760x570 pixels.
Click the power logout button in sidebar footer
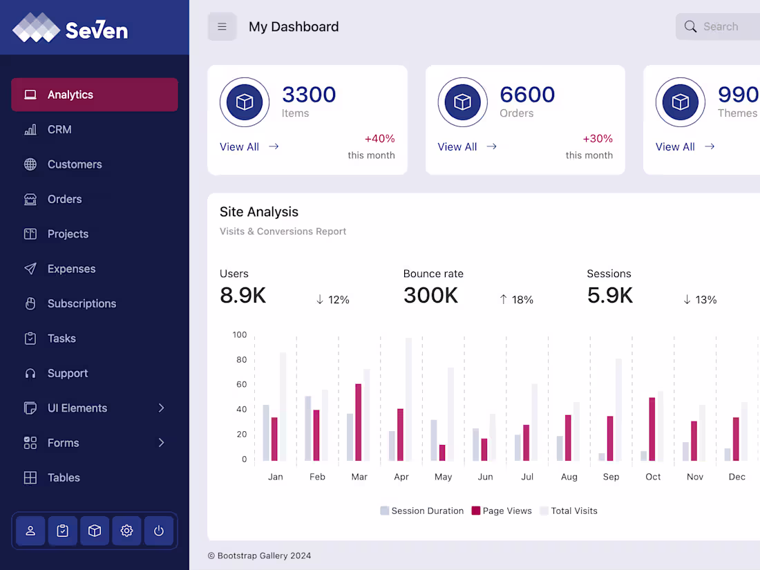point(158,531)
